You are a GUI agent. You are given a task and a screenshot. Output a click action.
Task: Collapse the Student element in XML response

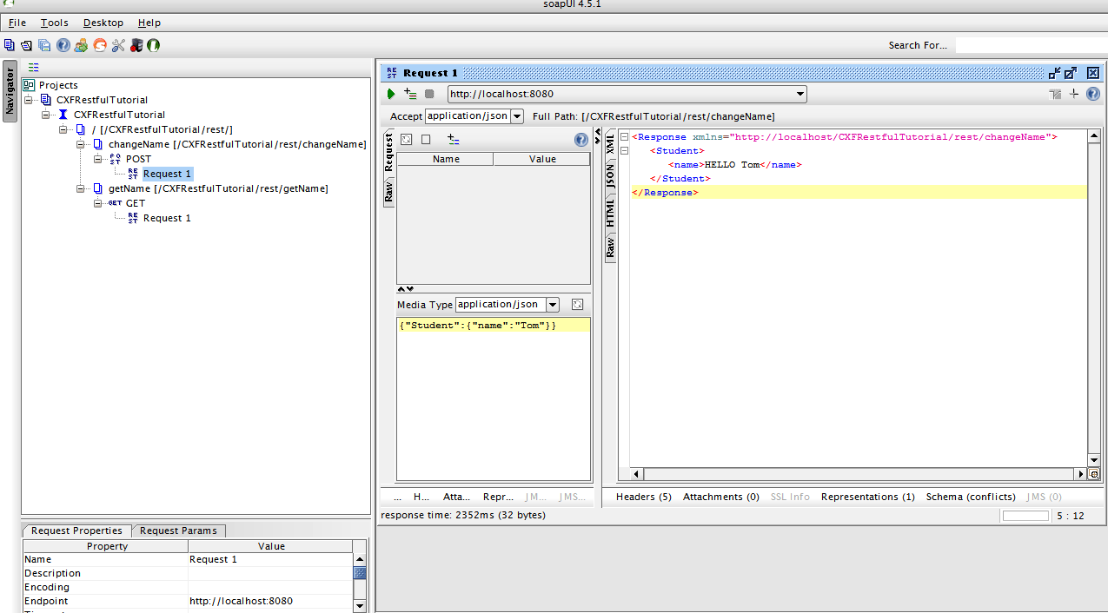[623, 151]
